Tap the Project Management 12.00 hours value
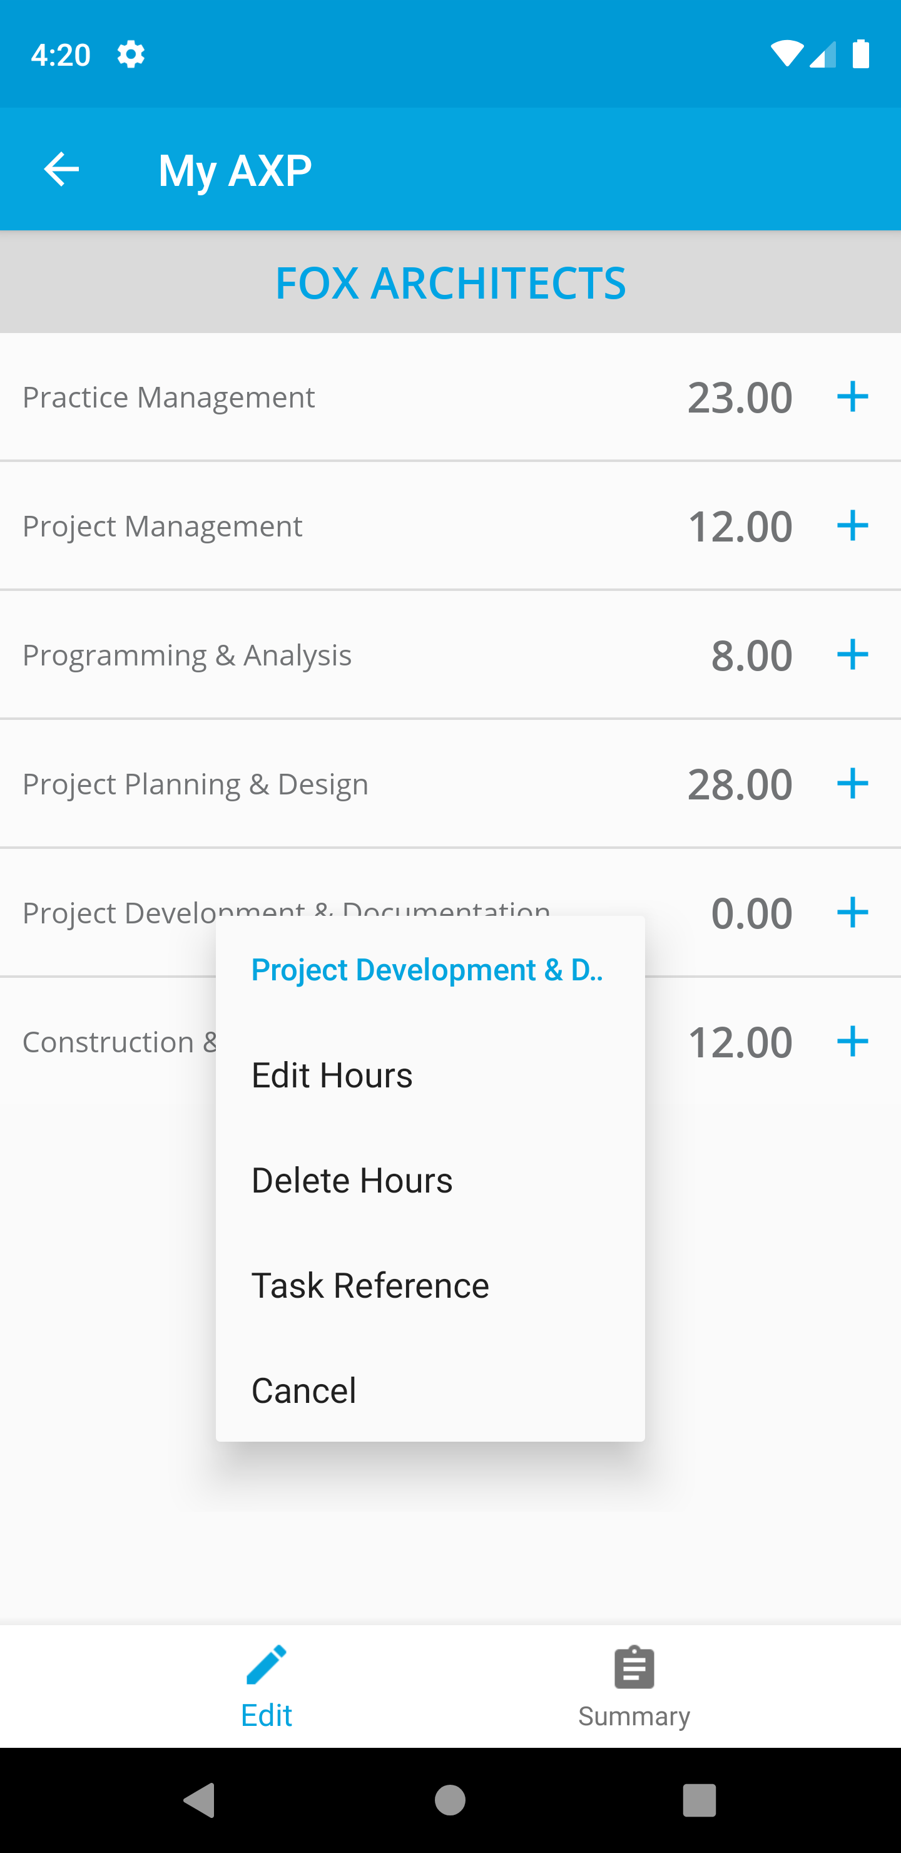901x1853 pixels. click(740, 526)
